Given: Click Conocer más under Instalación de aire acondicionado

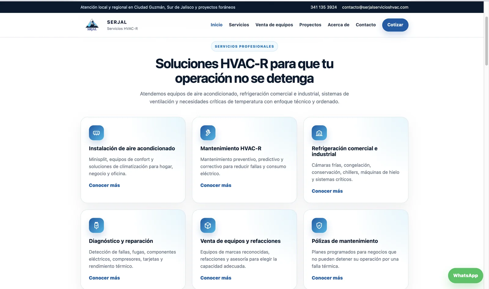Looking at the screenshot, I should [104, 185].
